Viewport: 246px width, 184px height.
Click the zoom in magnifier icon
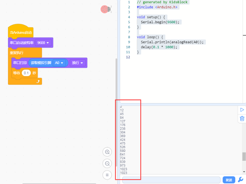[x=107, y=152]
